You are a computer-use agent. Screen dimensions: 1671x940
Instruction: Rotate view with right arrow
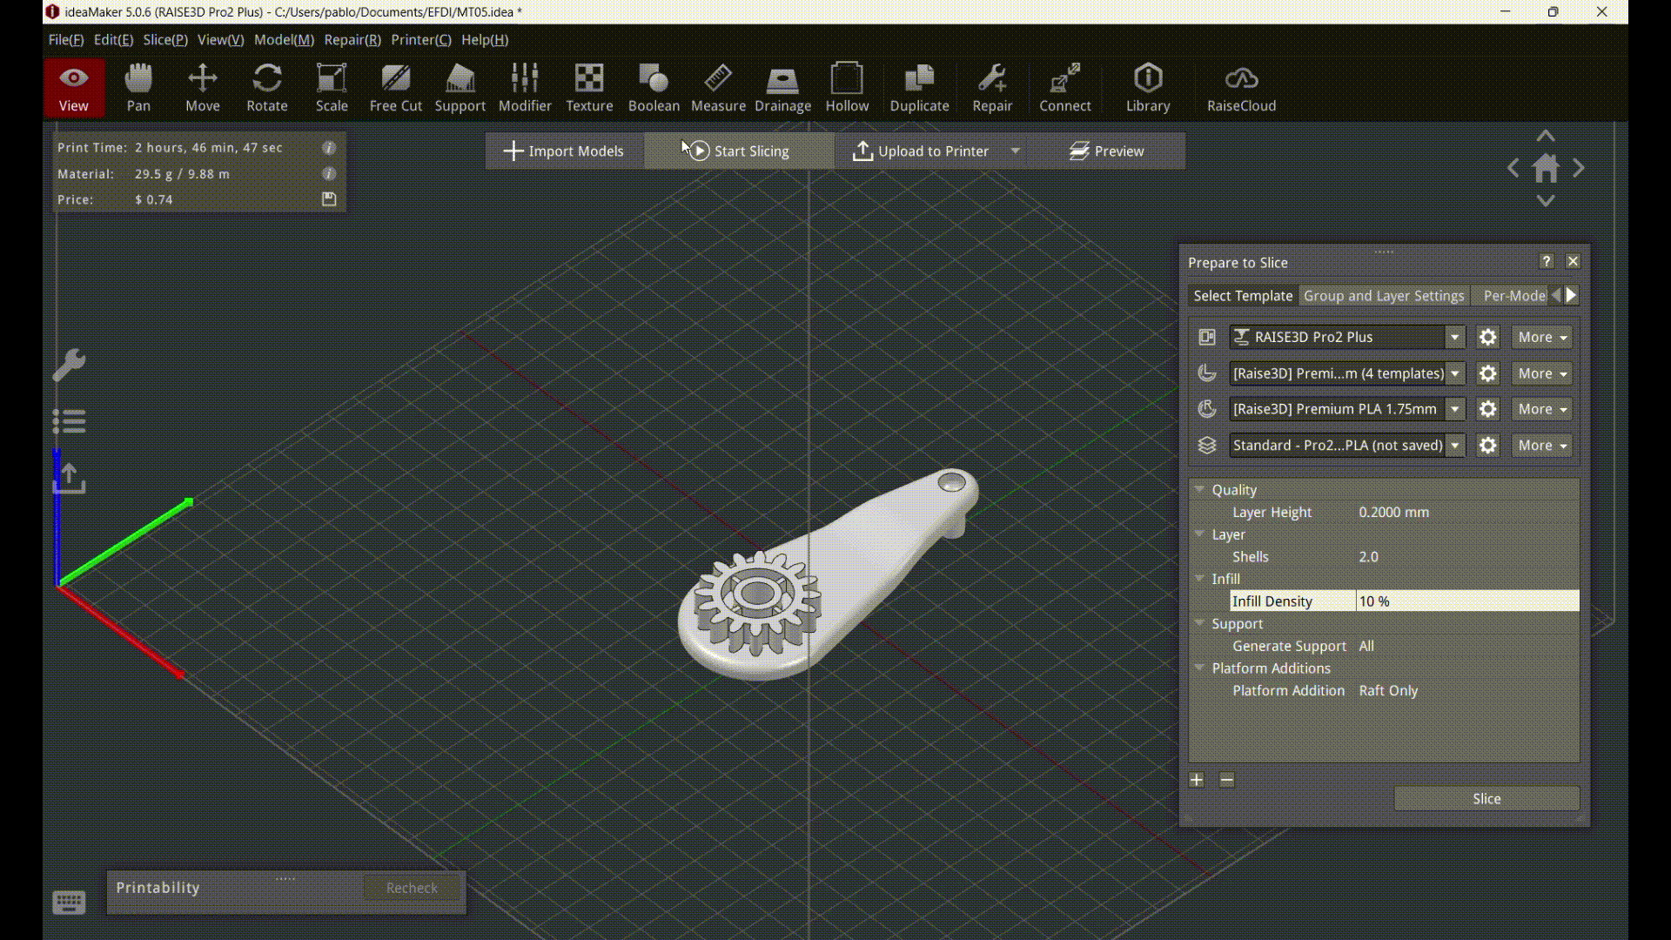[x=1579, y=168]
